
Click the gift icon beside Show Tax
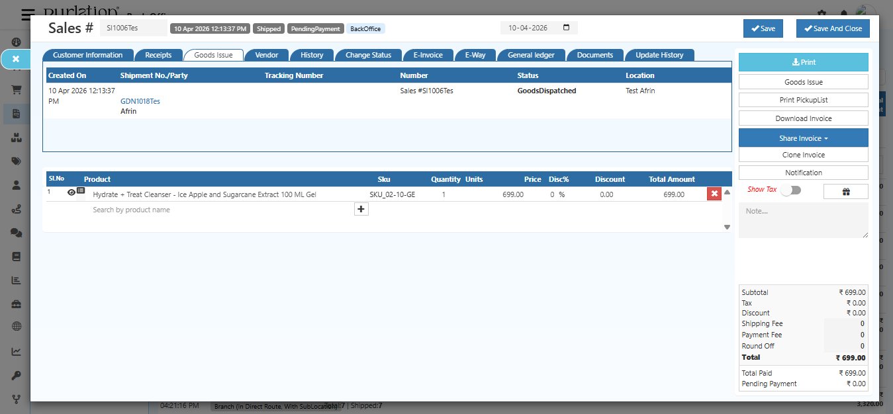(x=845, y=191)
